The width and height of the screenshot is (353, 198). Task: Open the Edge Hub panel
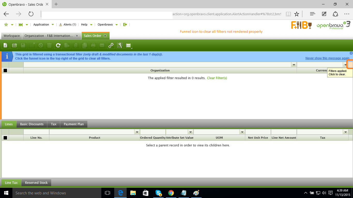click(x=312, y=14)
